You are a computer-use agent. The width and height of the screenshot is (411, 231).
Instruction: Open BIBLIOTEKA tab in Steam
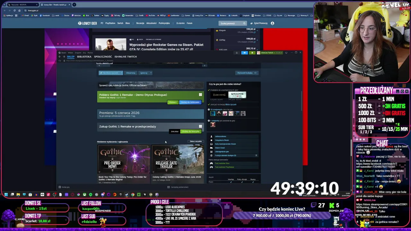84,56
